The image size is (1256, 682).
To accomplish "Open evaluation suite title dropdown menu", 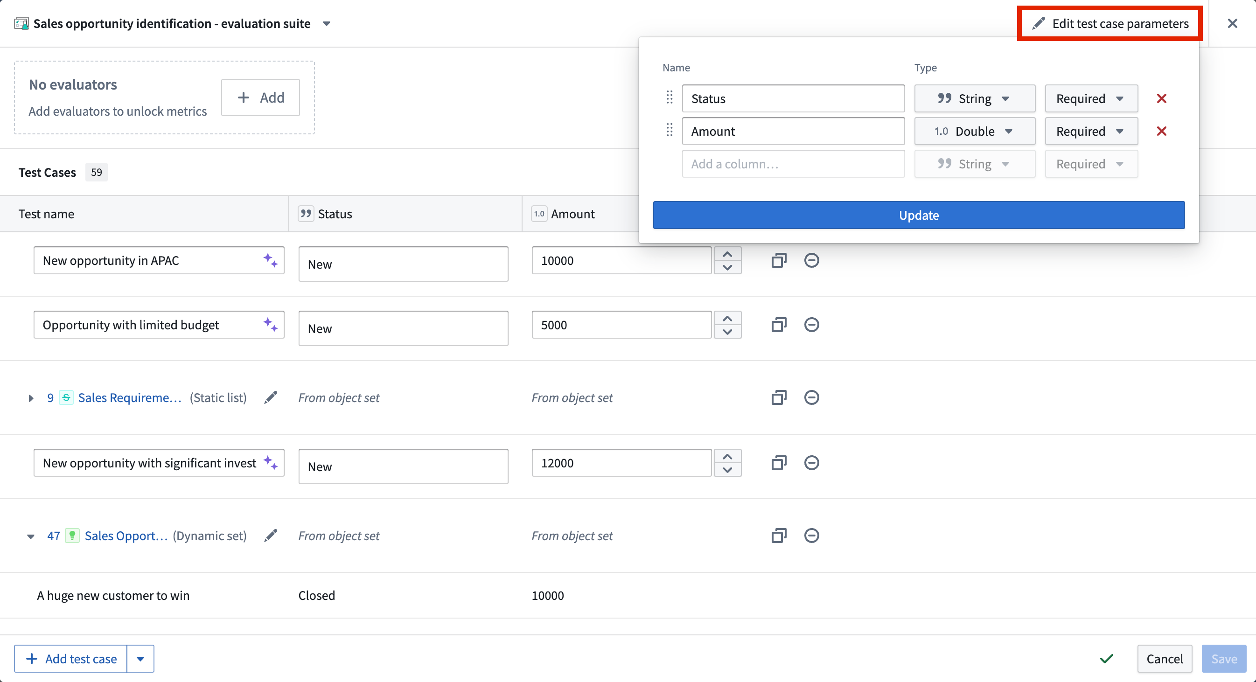I will (x=327, y=23).
